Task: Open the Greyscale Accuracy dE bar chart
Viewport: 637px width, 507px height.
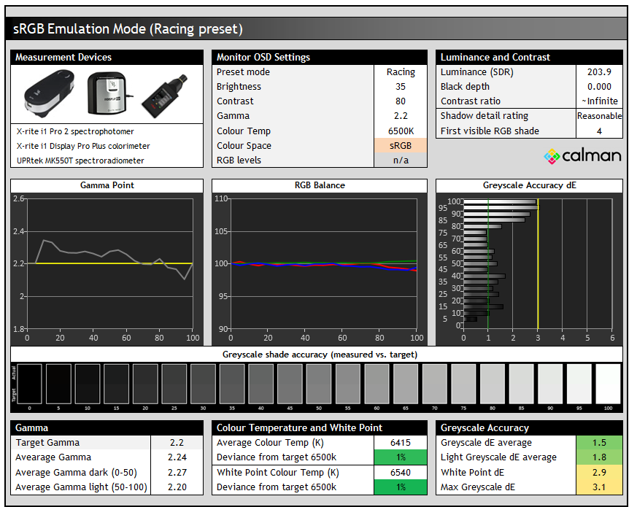Action: pyautogui.click(x=529, y=263)
